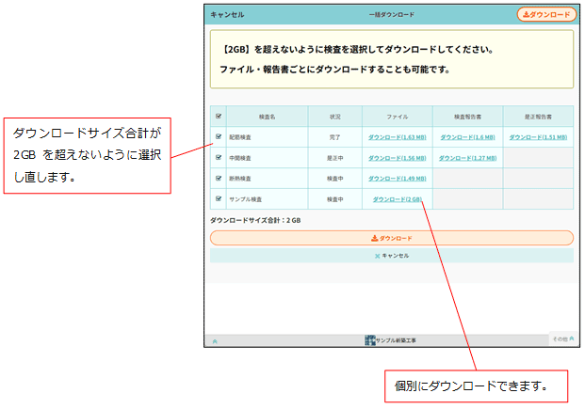Download the 中間検査 file (1.56 MB)
585x409 pixels.
coord(398,158)
